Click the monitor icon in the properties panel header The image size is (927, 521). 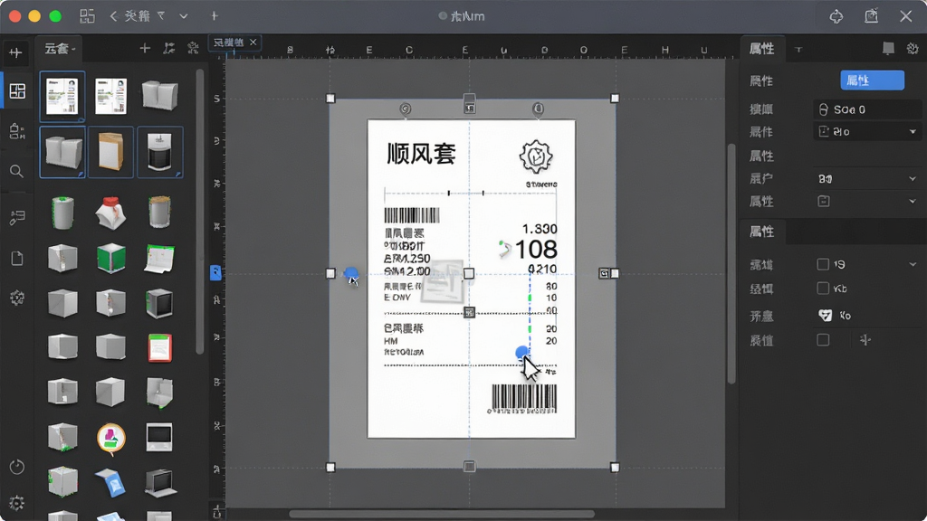point(888,49)
